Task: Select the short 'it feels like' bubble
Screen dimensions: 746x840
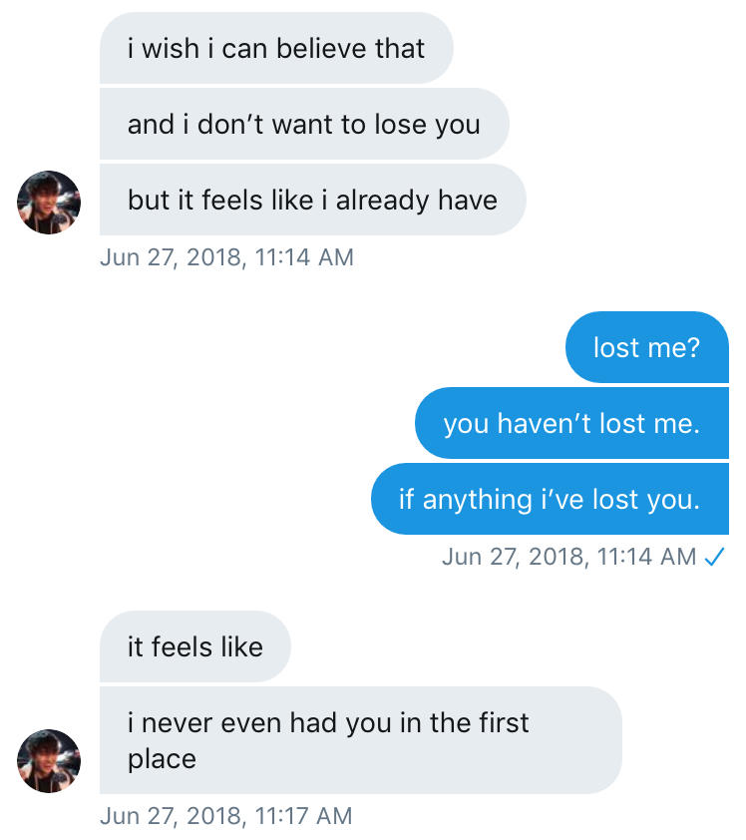Action: click(194, 646)
